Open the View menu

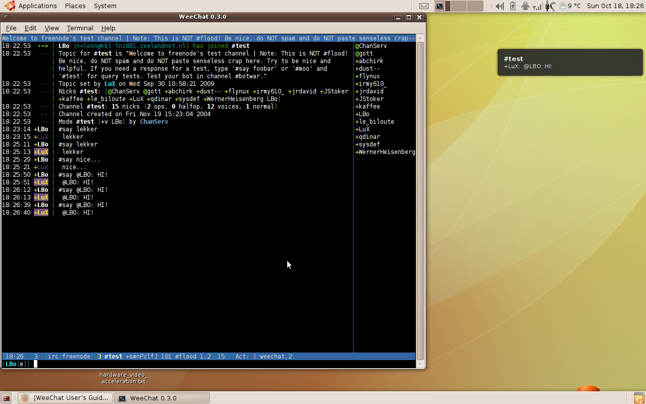(52, 28)
